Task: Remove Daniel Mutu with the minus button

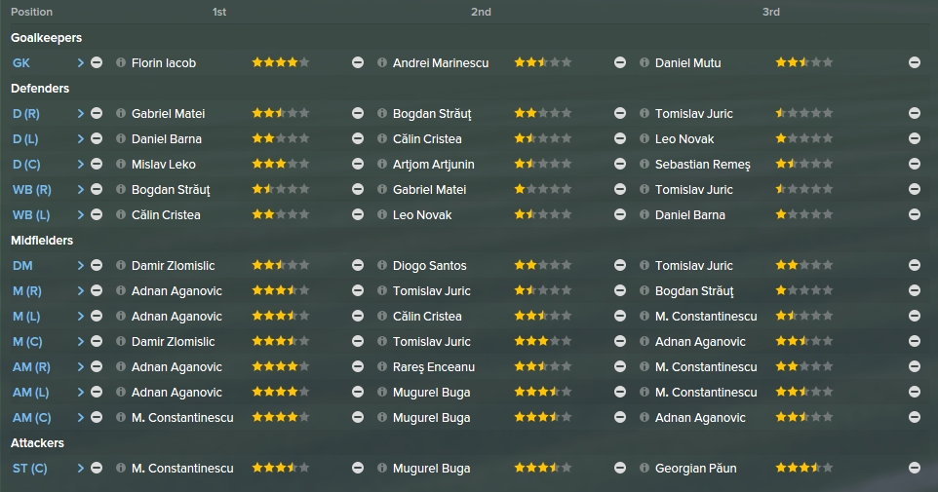Action: [x=914, y=62]
